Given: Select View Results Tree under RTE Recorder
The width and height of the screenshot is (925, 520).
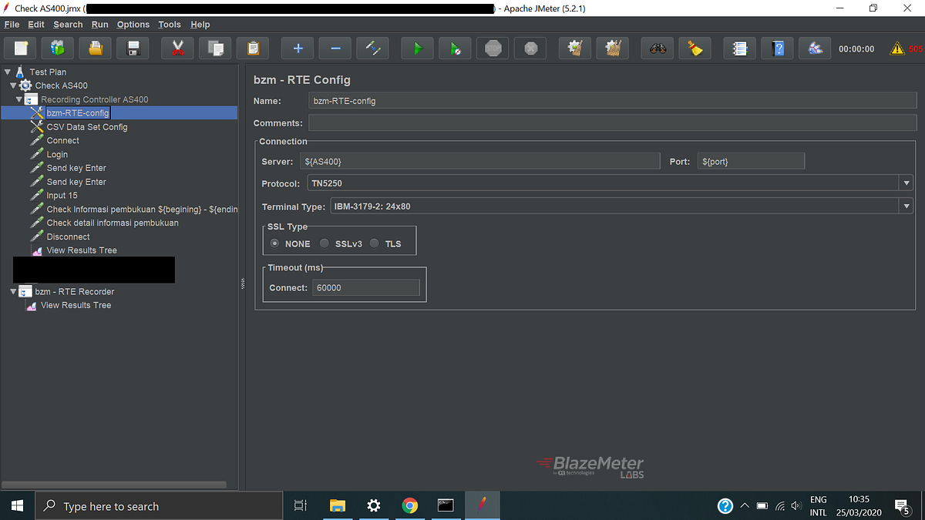Looking at the screenshot, I should pyautogui.click(x=76, y=305).
